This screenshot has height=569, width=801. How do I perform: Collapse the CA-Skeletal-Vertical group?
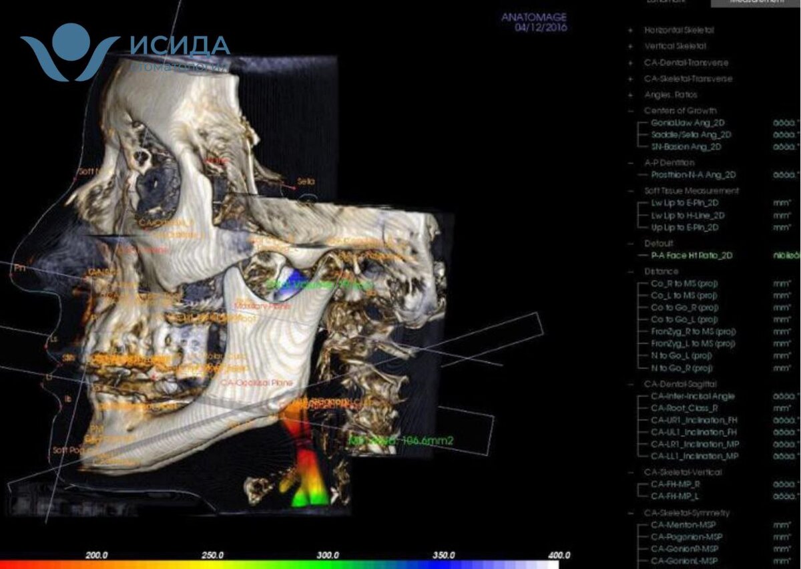click(630, 472)
